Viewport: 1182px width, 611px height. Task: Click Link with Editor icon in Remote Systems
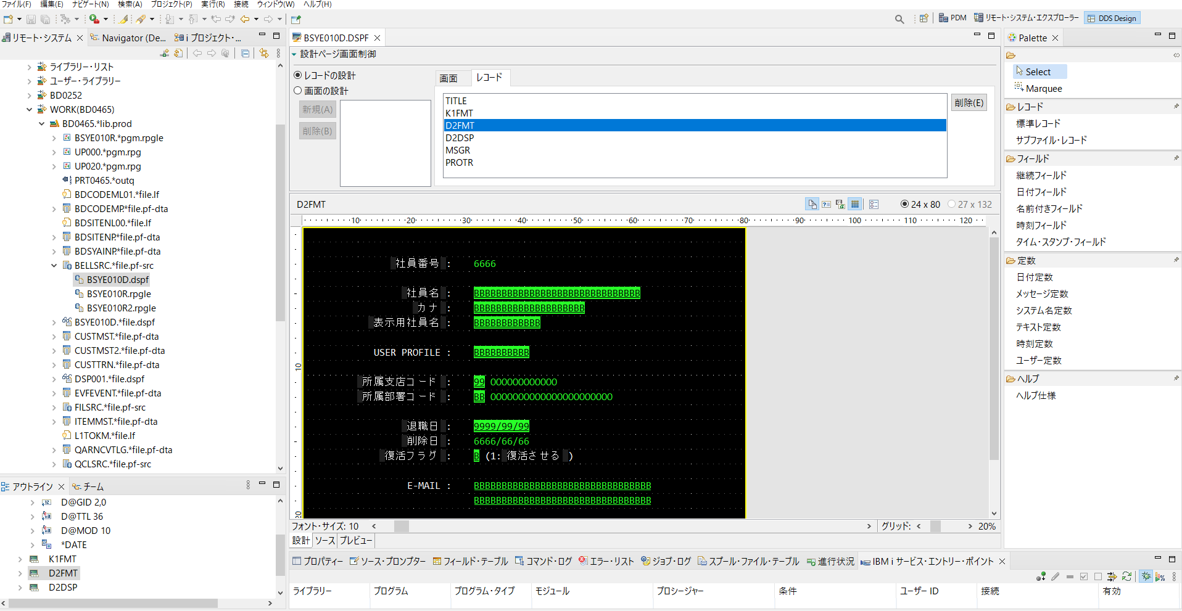point(264,54)
